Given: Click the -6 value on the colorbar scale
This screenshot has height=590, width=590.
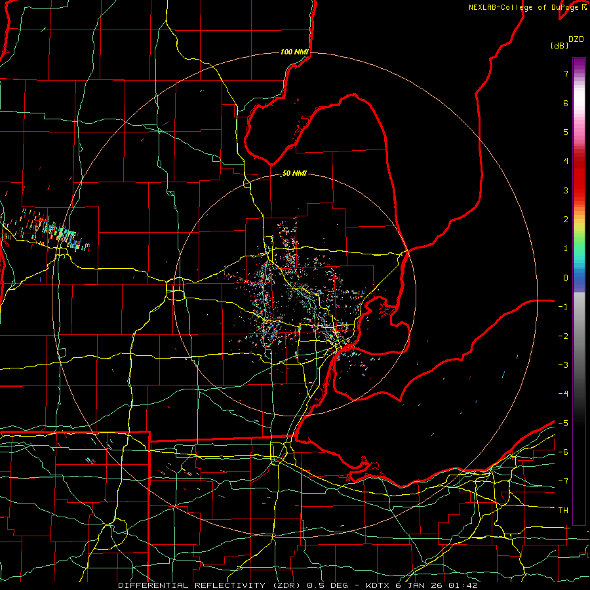Looking at the screenshot, I should click(563, 452).
